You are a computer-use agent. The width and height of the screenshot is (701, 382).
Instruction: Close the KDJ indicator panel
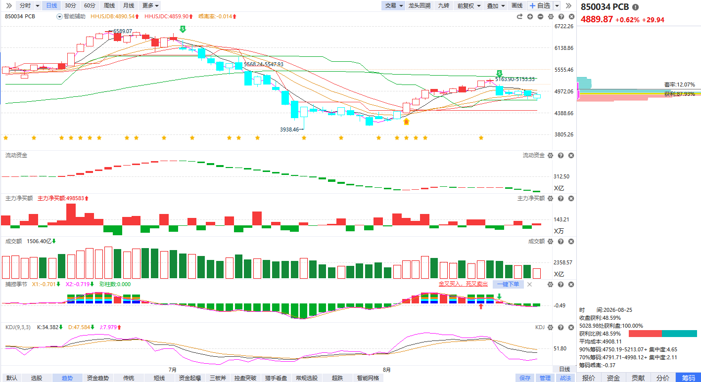(x=571, y=327)
